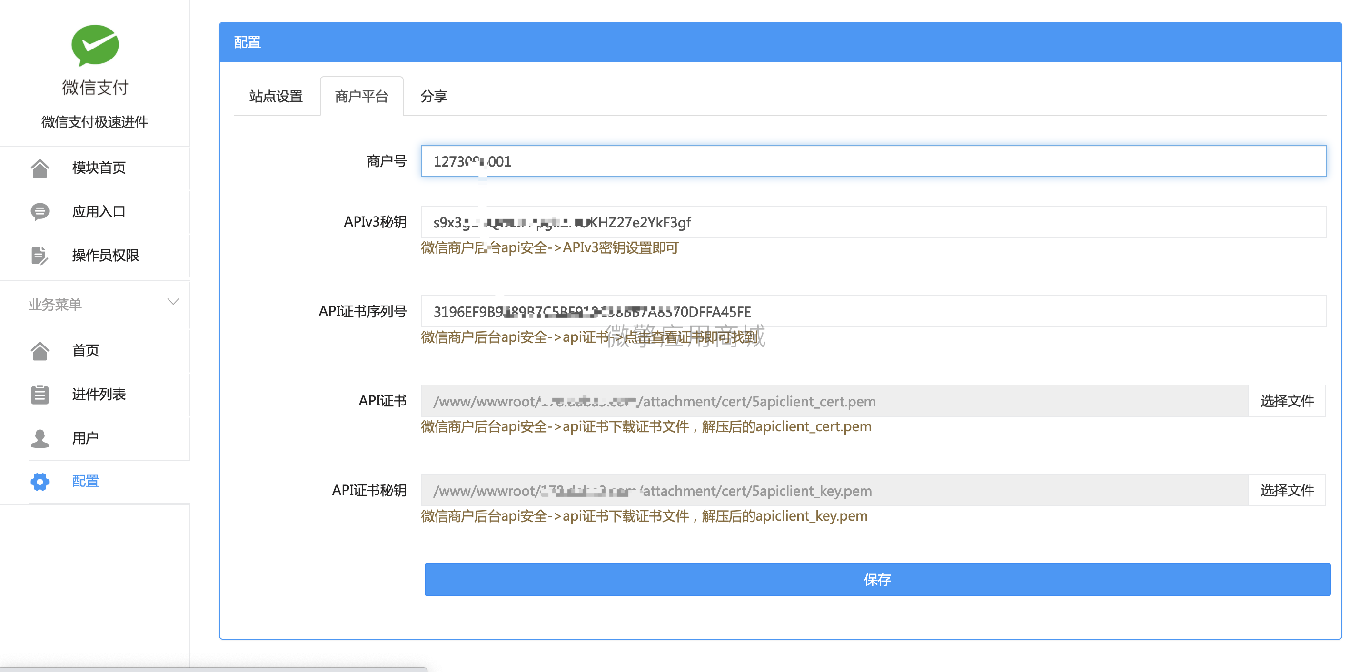Click 选择文件 for API证书秘钥
Screen dimensions: 1370x672
(1287, 490)
